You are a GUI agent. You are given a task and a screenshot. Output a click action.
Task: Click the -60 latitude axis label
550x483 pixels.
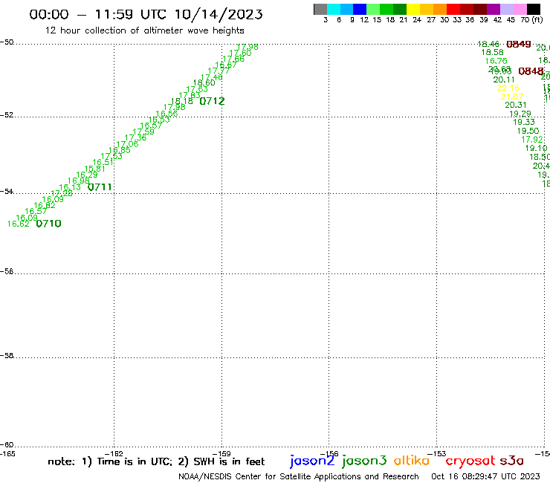point(7,445)
